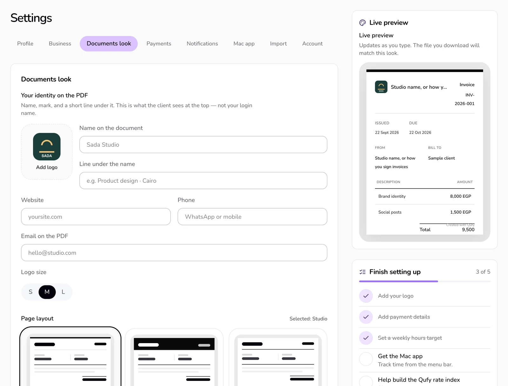The image size is (508, 386).
Task: Click the Add payment details setup item
Action: [424, 317]
